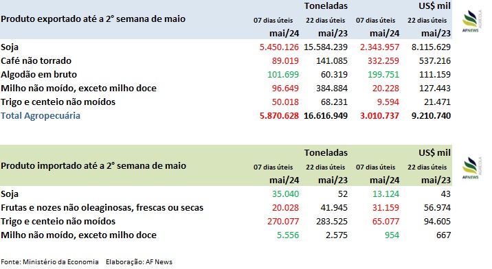
Task: Select Total Agropecuária label
Action: pyautogui.click(x=41, y=116)
